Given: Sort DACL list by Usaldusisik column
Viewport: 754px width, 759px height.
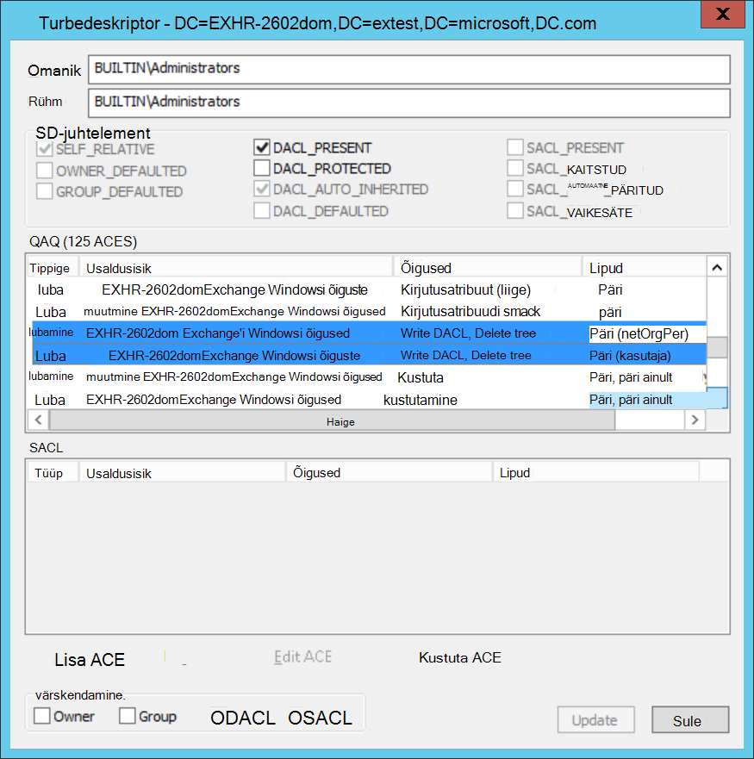Looking at the screenshot, I should (x=236, y=268).
